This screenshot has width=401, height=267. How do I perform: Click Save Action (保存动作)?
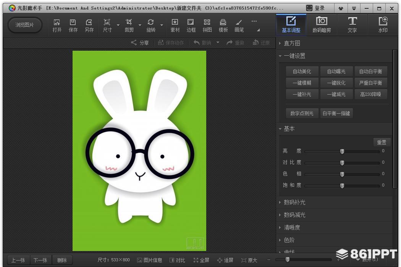171,43
